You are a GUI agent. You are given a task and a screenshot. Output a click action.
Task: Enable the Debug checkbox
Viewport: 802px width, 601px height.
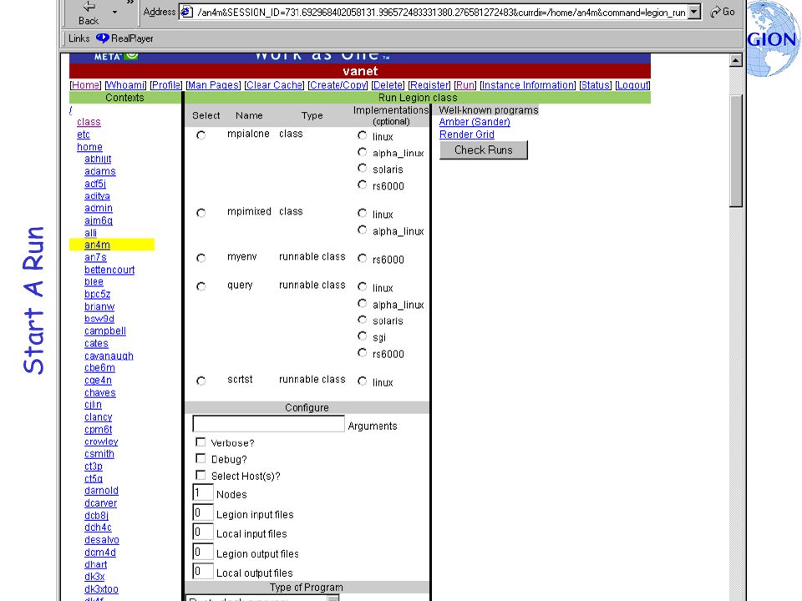click(x=200, y=458)
